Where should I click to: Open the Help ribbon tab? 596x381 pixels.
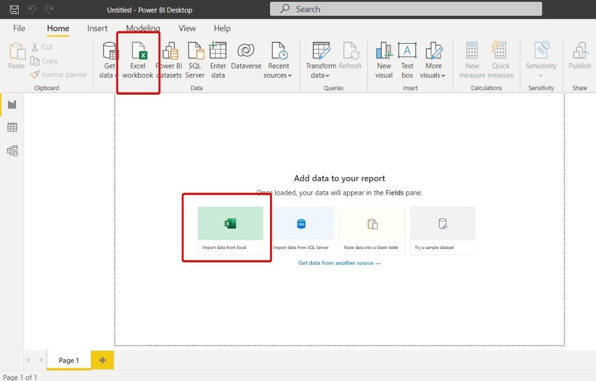[222, 29]
